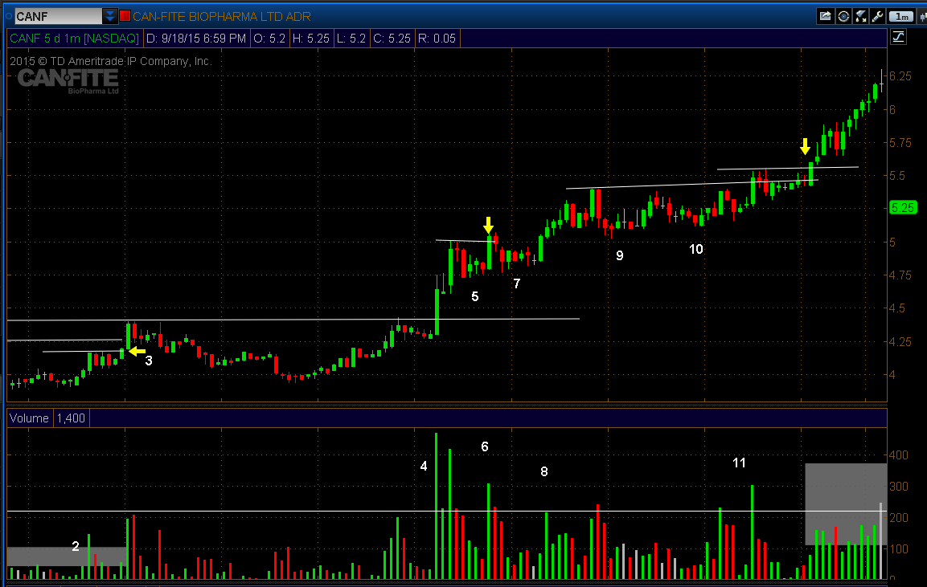Click the green 5.25 last price bubble

click(x=903, y=207)
